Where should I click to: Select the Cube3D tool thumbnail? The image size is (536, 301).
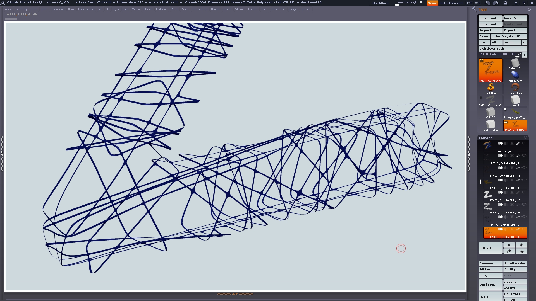click(x=490, y=113)
